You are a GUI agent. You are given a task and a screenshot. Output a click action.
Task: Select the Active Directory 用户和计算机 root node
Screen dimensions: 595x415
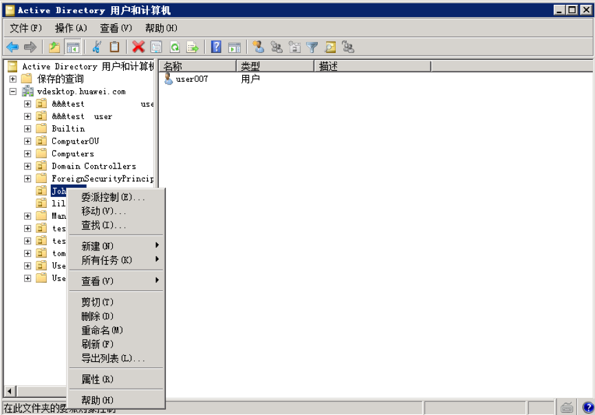pyautogui.click(x=87, y=67)
